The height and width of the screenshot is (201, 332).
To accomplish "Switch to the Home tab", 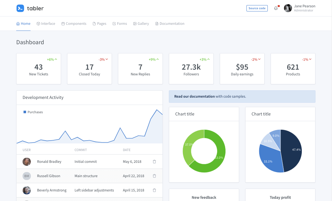I will 23,23.
